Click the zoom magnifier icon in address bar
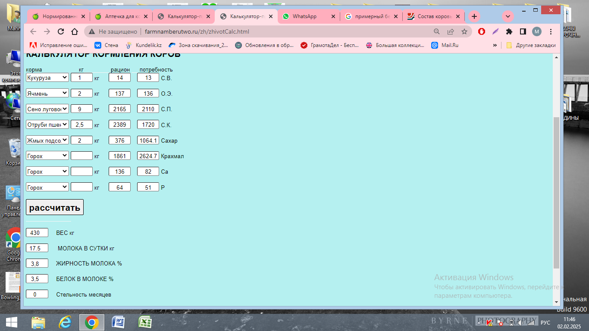The height and width of the screenshot is (331, 589). (x=437, y=31)
